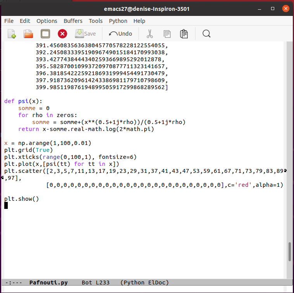Click the Undo toolbar button
Screen dimensions: 294x293
click(x=120, y=34)
